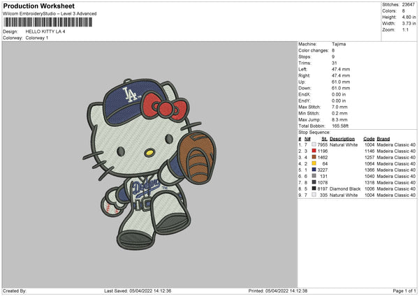Click the 'Stops:' label
Image resolution: width=419 pixels, height=296 pixels.
305,57
